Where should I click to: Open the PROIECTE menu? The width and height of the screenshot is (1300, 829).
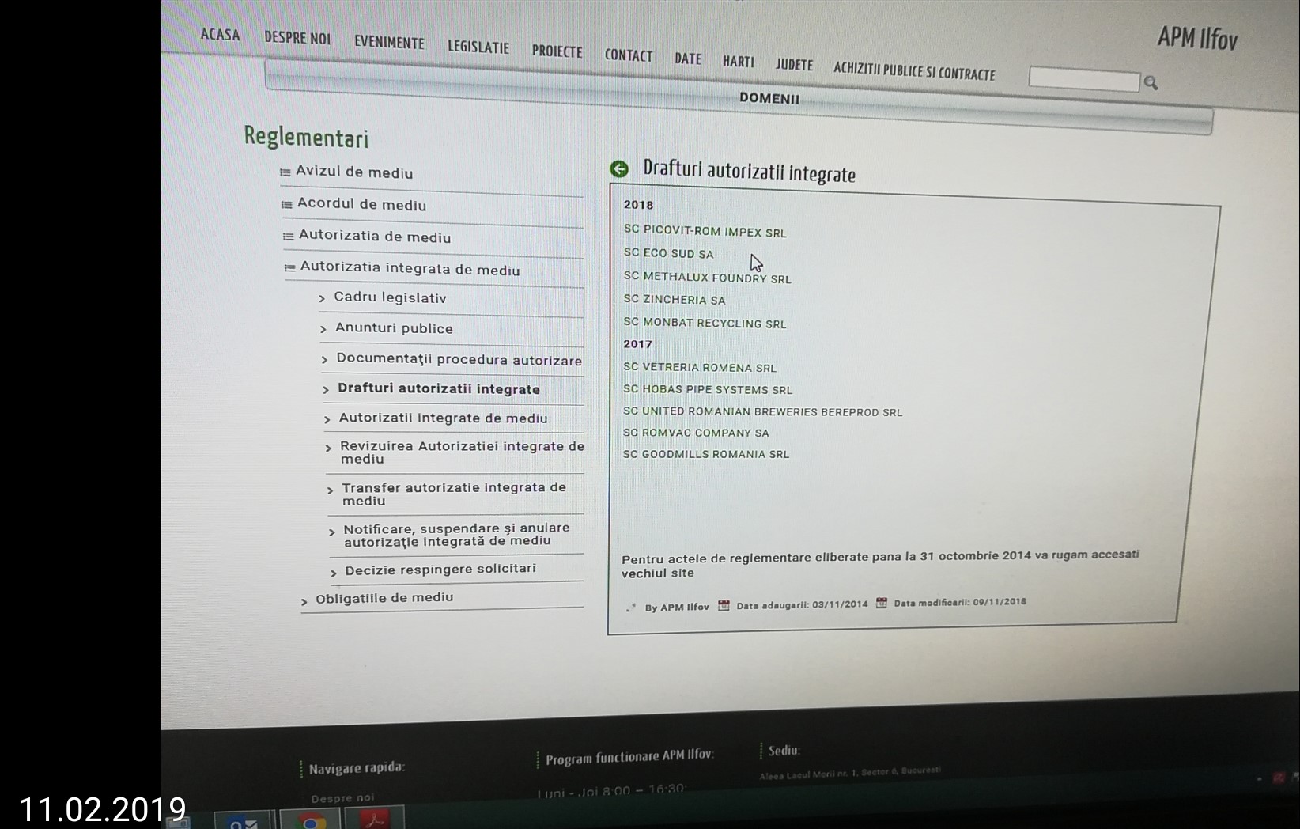(x=557, y=51)
